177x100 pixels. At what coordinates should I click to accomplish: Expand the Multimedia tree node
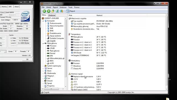pyautogui.click(x=43, y=73)
